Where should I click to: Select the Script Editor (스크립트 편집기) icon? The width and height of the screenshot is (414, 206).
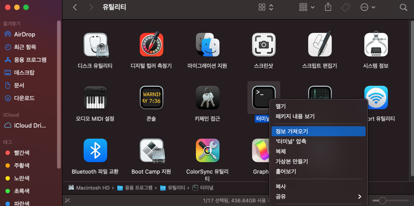click(320, 44)
